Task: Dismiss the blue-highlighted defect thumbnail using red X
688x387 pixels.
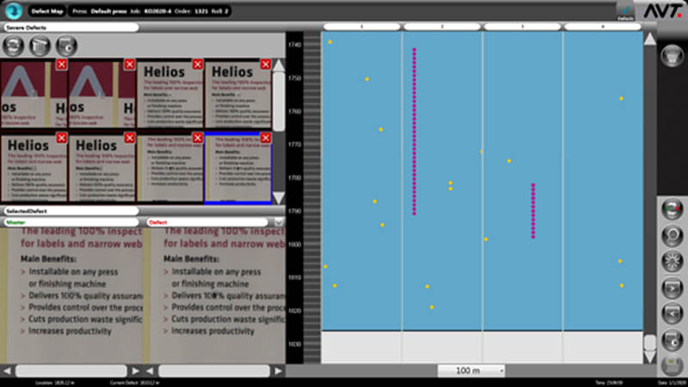Action: click(x=265, y=138)
